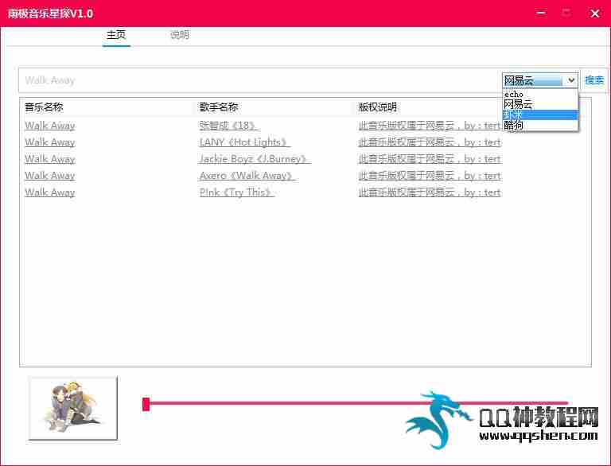
Task: Click the maximize button in the title bar
Action: point(566,14)
